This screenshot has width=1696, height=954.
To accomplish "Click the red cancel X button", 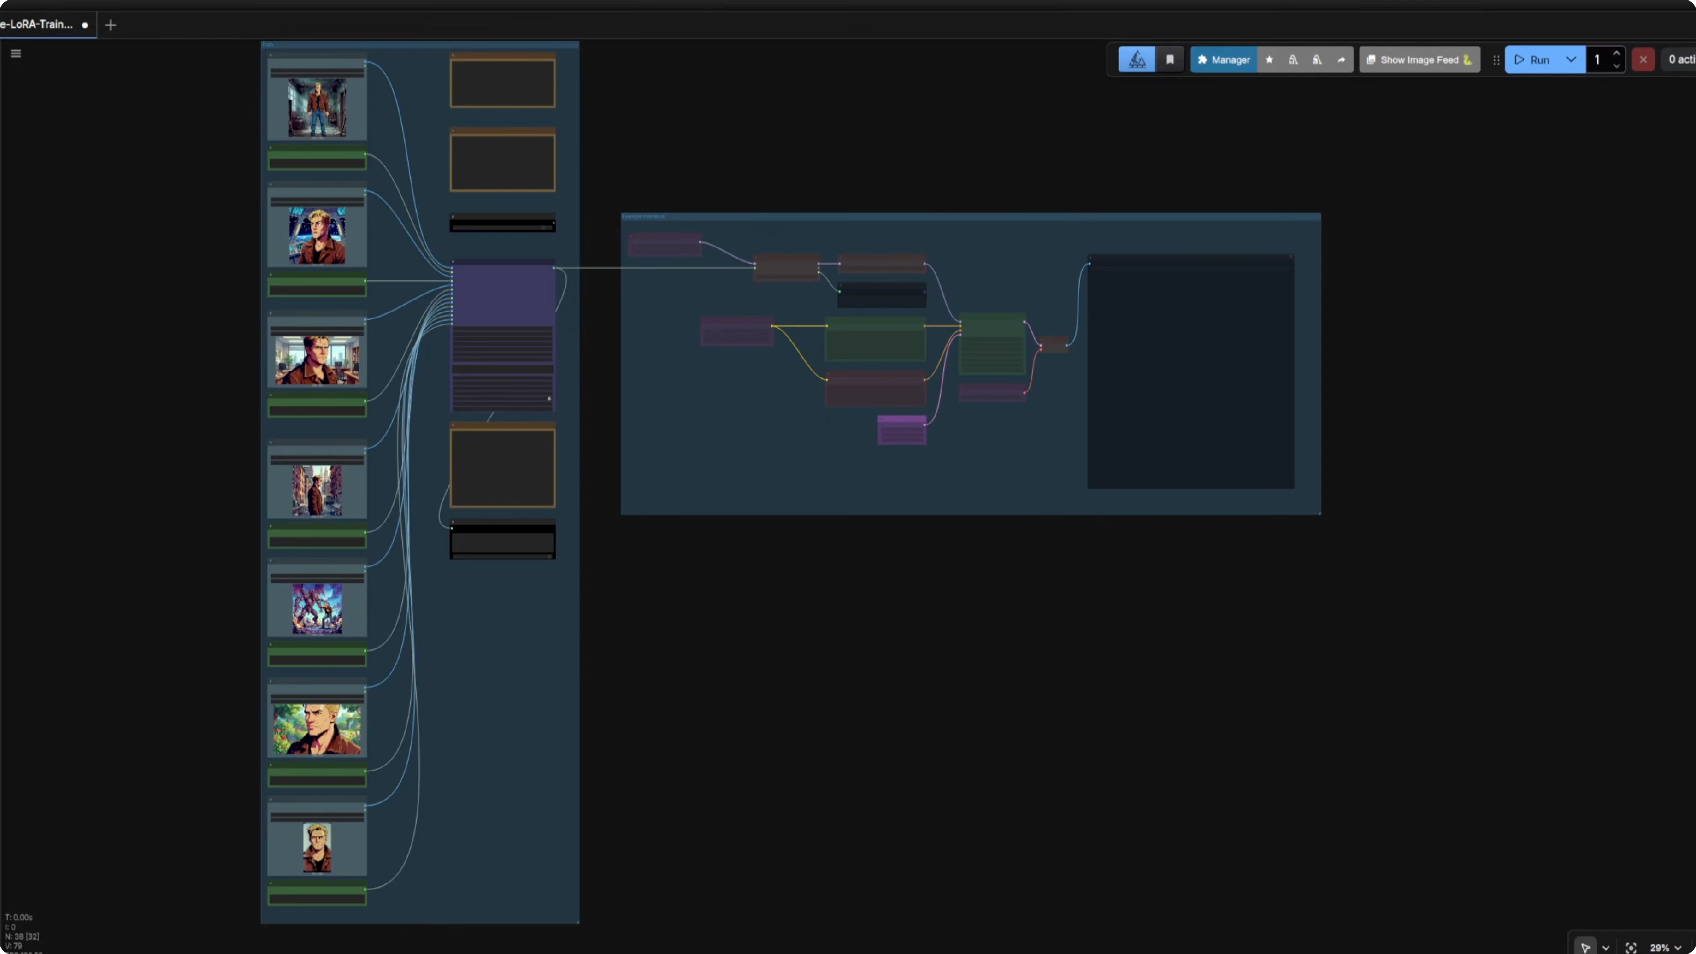I will click(x=1643, y=60).
